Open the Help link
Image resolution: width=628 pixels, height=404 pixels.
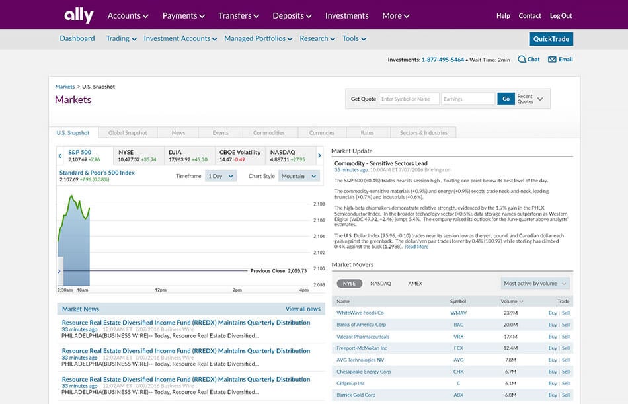503,16
